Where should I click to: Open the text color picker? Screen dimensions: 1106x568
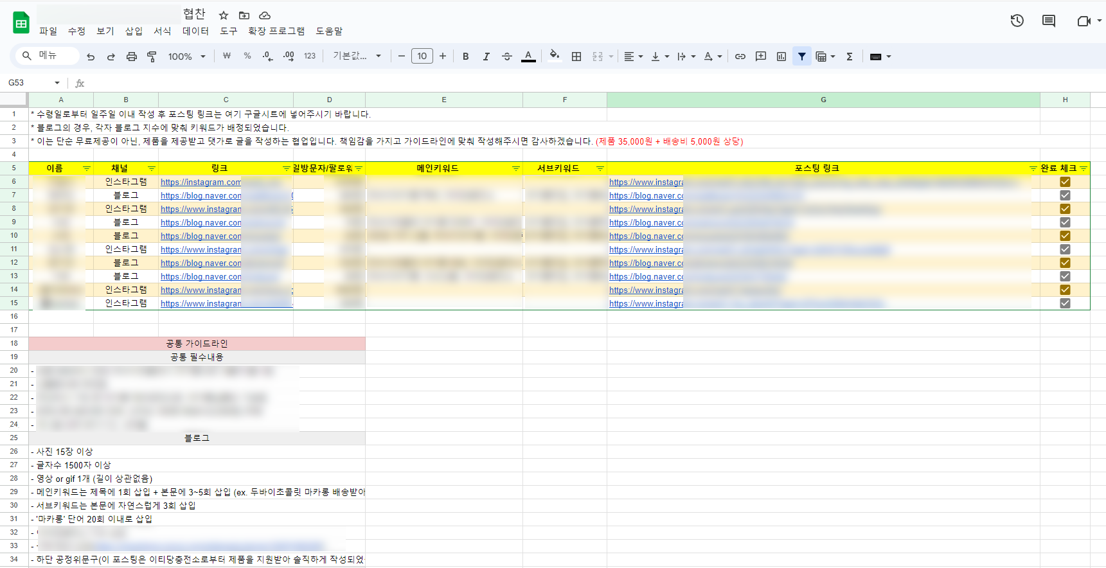pos(528,57)
